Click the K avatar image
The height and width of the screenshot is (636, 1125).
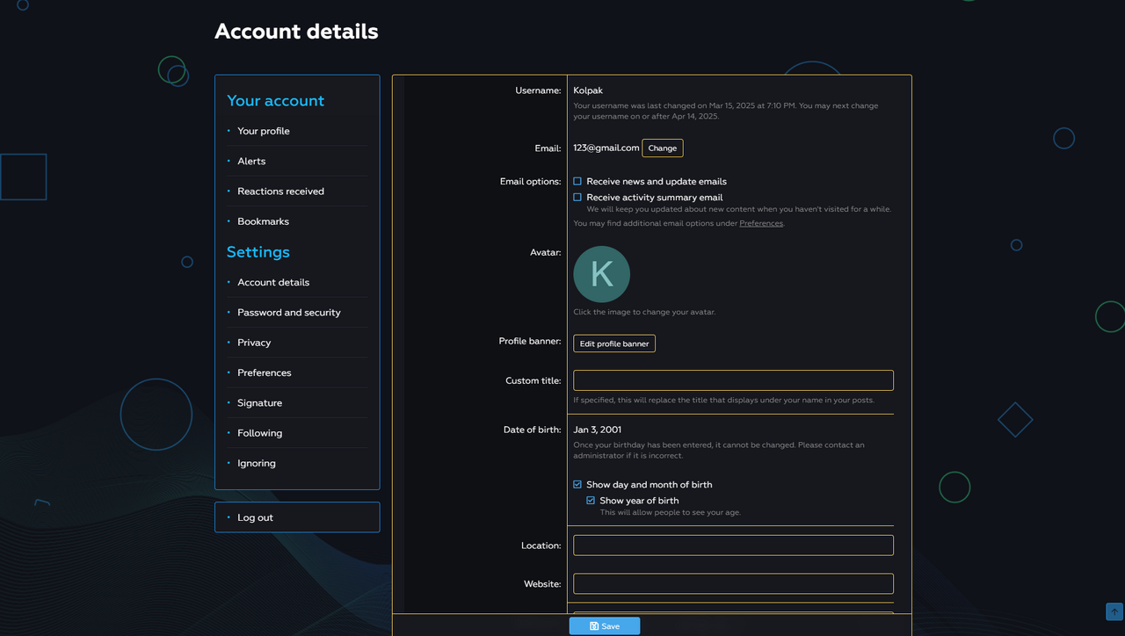tap(601, 274)
